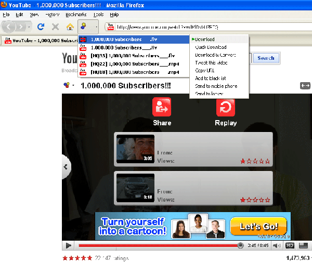Viewport: 312px width, 262px height.
Task: Click the seek handle on progress bar
Action: click(x=240, y=245)
